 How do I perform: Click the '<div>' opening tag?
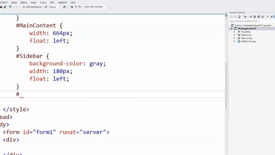pyautogui.click(x=11, y=140)
